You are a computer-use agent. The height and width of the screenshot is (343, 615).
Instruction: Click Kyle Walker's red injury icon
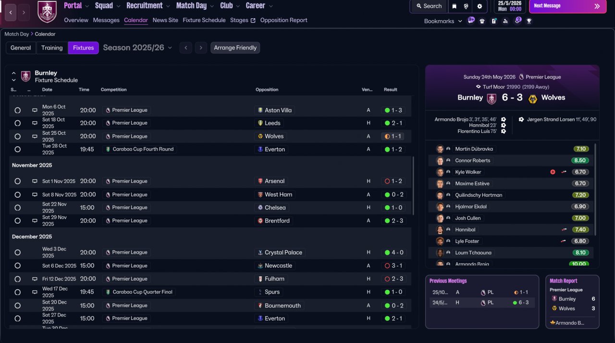[553, 172]
